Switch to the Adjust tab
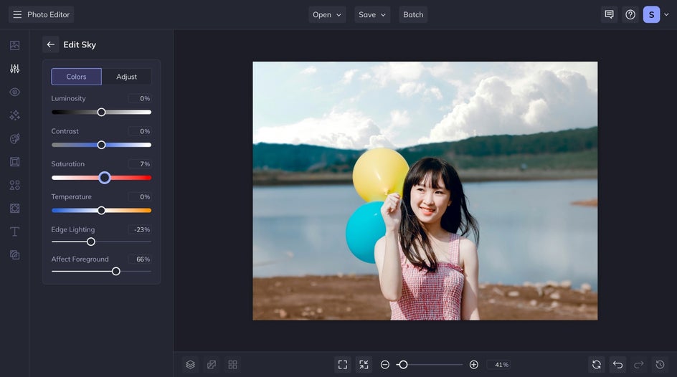 pos(126,77)
